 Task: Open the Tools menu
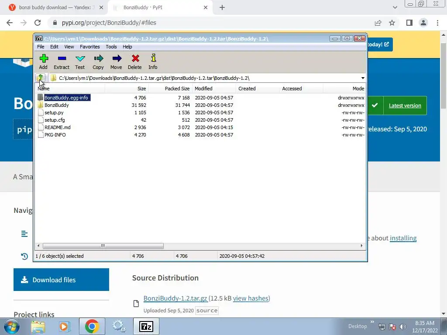point(111,47)
